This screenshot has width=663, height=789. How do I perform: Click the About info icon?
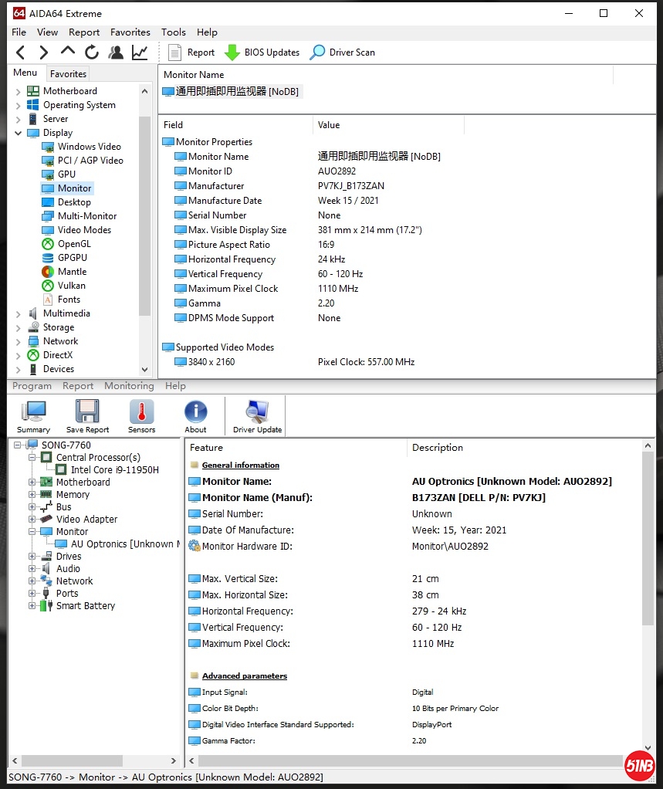[x=195, y=416]
